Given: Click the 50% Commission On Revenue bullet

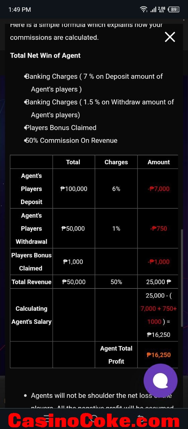Looking at the screenshot, I should [71, 140].
